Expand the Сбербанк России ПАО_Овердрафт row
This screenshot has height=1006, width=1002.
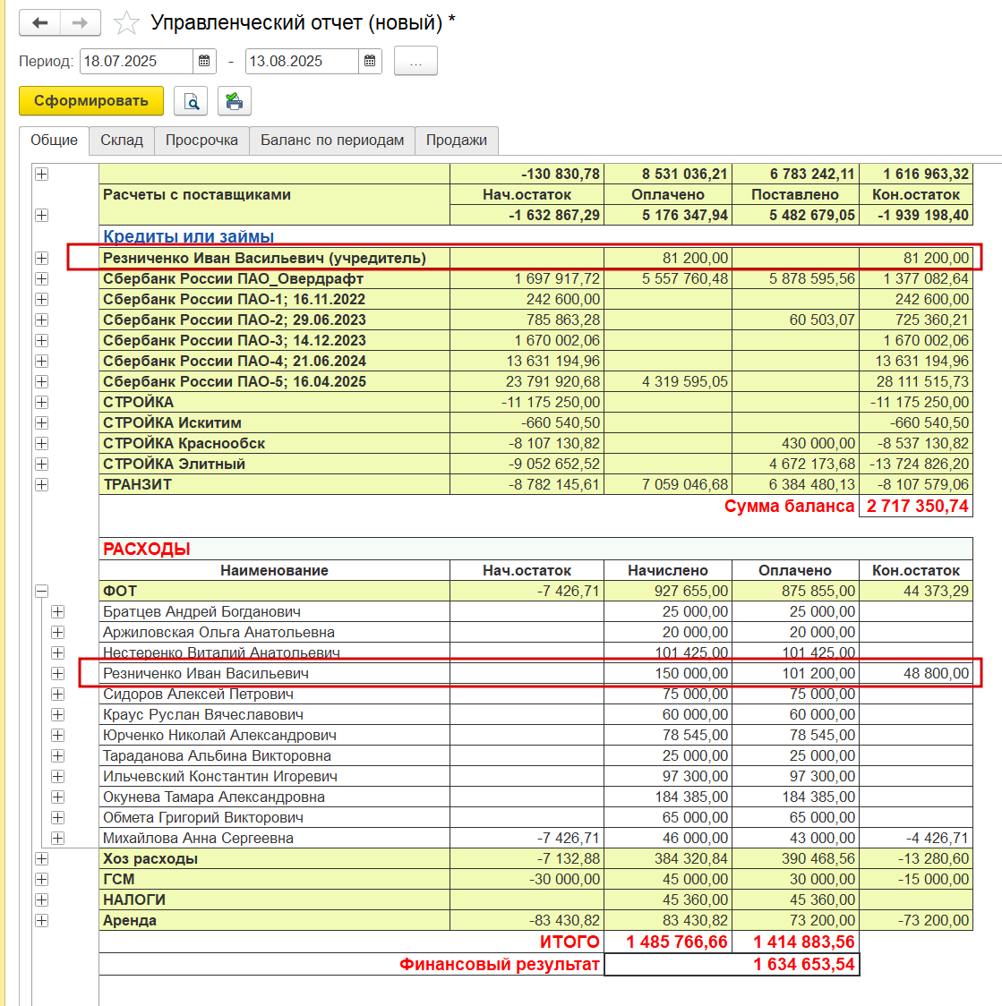coord(42,278)
